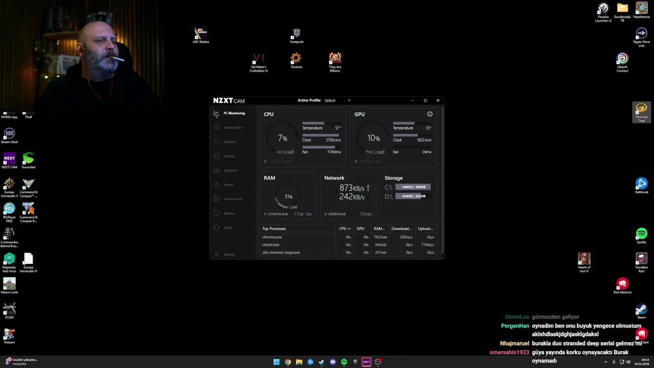Open Epic Games Launcher taskbar icon
Image resolution: width=654 pixels, height=368 pixels.
pyautogui.click(x=355, y=362)
